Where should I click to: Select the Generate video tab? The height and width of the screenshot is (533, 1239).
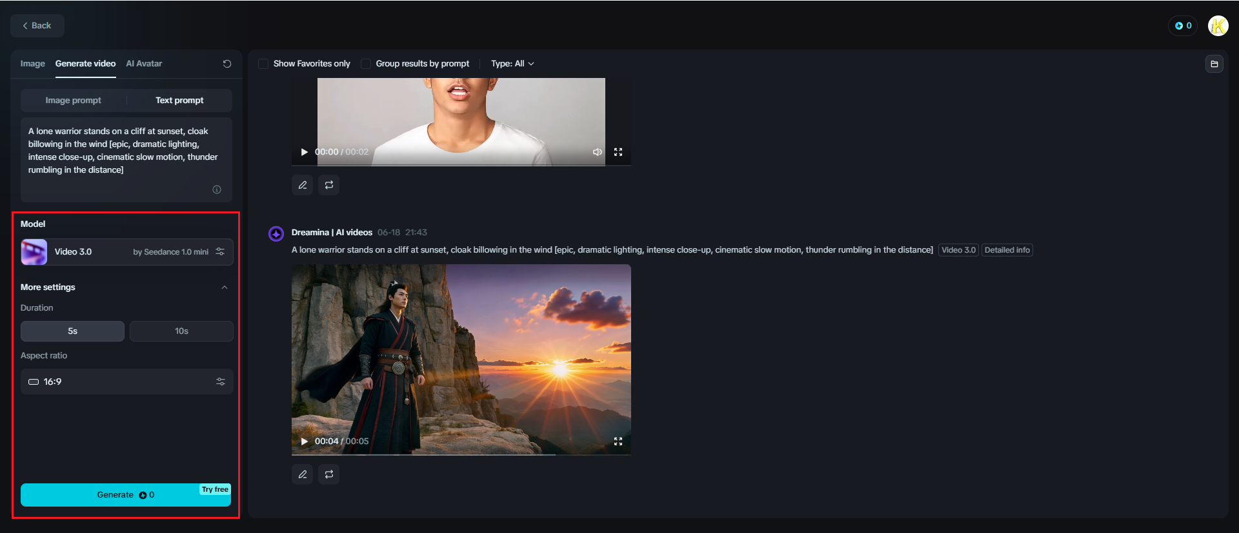pyautogui.click(x=85, y=64)
